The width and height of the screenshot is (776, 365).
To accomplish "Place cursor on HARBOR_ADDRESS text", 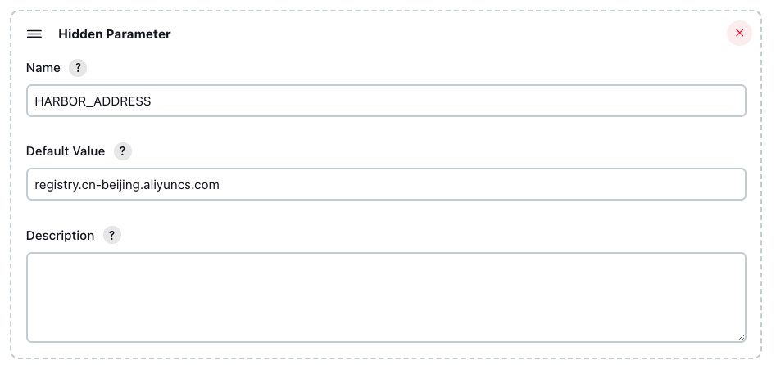I will point(93,101).
